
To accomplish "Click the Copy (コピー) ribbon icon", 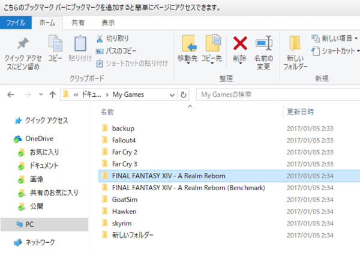I will coord(55,43).
